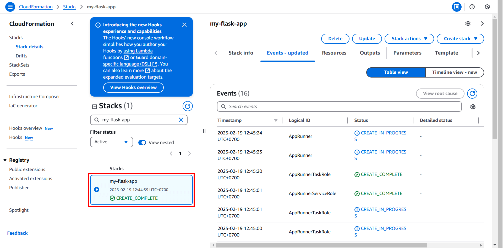
Task: Click AppRunnerServiceRole CREATE_COMPLETE status
Action: (x=378, y=193)
